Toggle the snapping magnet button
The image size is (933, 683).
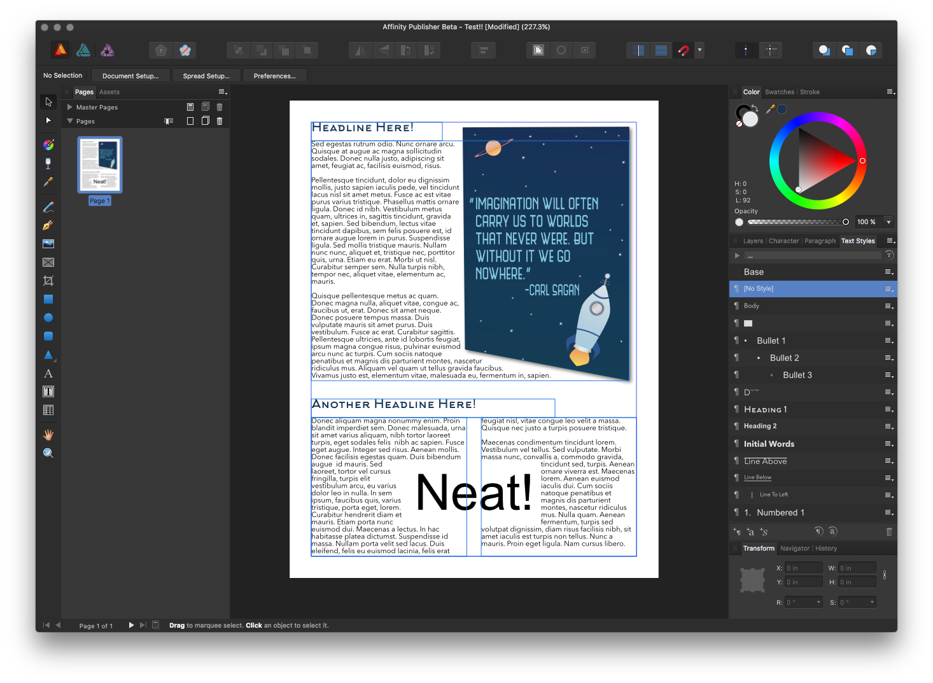(684, 50)
